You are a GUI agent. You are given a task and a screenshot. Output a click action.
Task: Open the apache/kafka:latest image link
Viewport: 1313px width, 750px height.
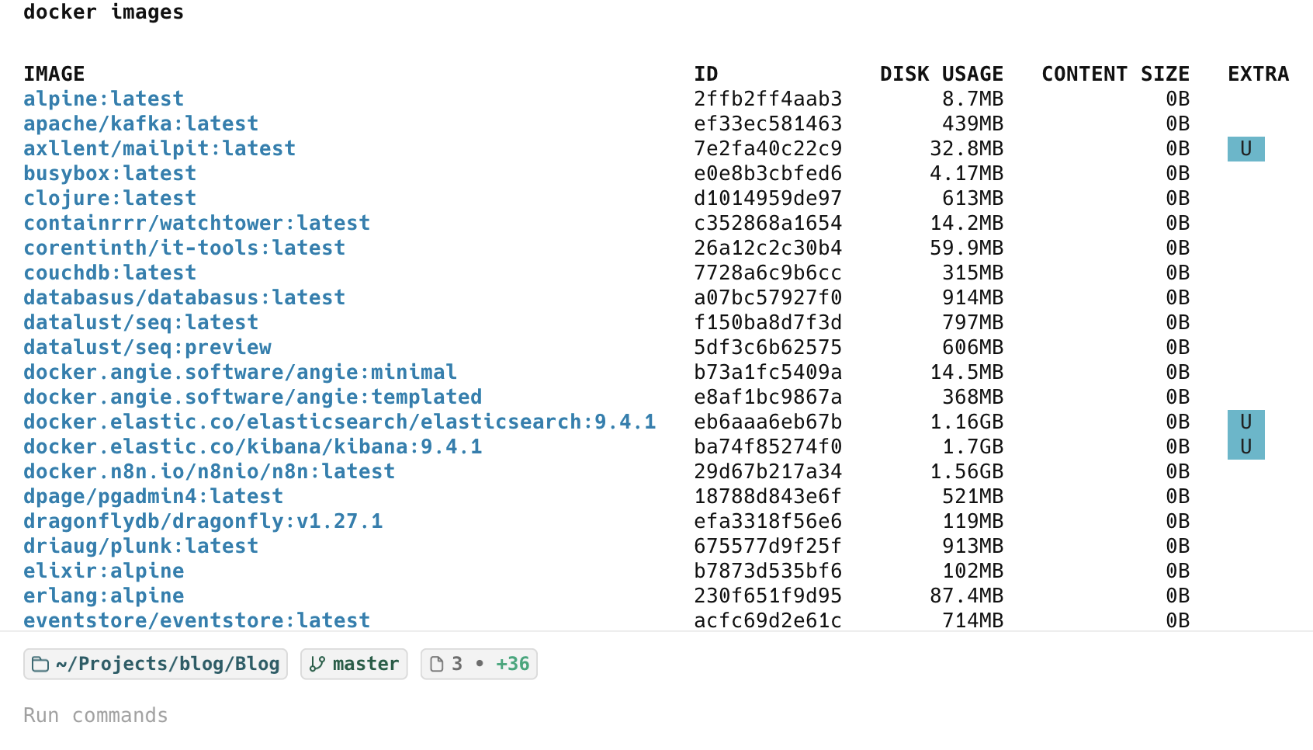[141, 124]
